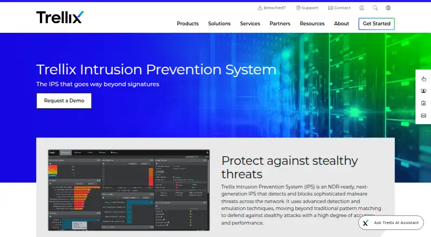Click the Breached warning triangle icon
Viewport: 431px width, 237px height.
coord(260,8)
